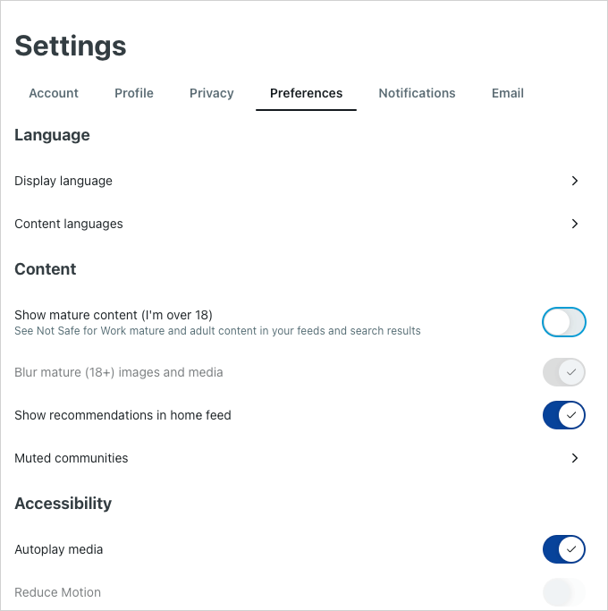The width and height of the screenshot is (608, 611).
Task: Go to the Privacy tab
Action: [x=212, y=93]
